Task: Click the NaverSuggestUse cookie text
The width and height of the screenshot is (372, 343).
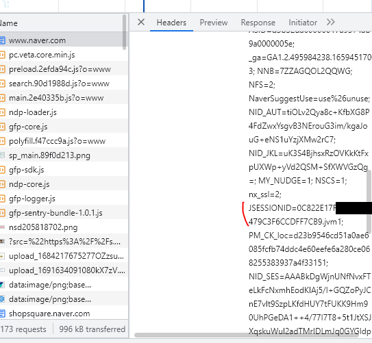Action: [309, 99]
